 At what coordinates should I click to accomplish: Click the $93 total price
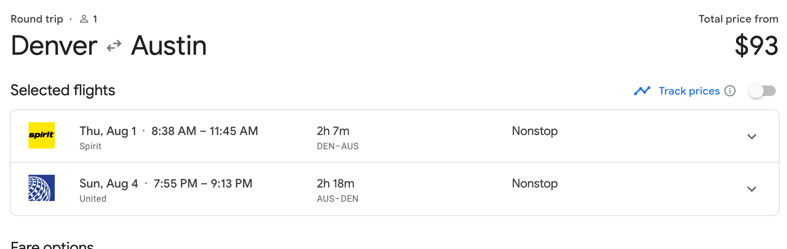coord(756,46)
